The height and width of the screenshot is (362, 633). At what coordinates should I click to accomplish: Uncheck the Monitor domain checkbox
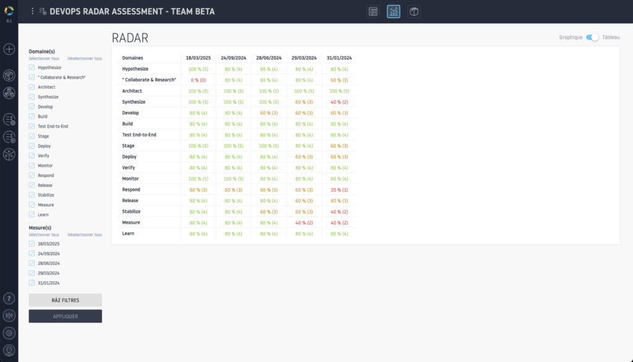click(32, 166)
